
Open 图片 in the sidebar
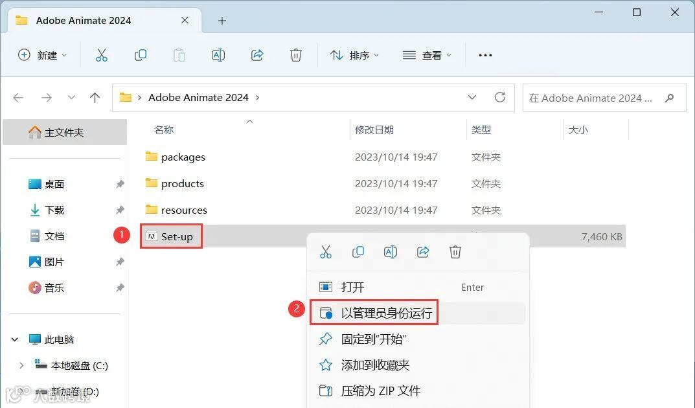tap(54, 262)
